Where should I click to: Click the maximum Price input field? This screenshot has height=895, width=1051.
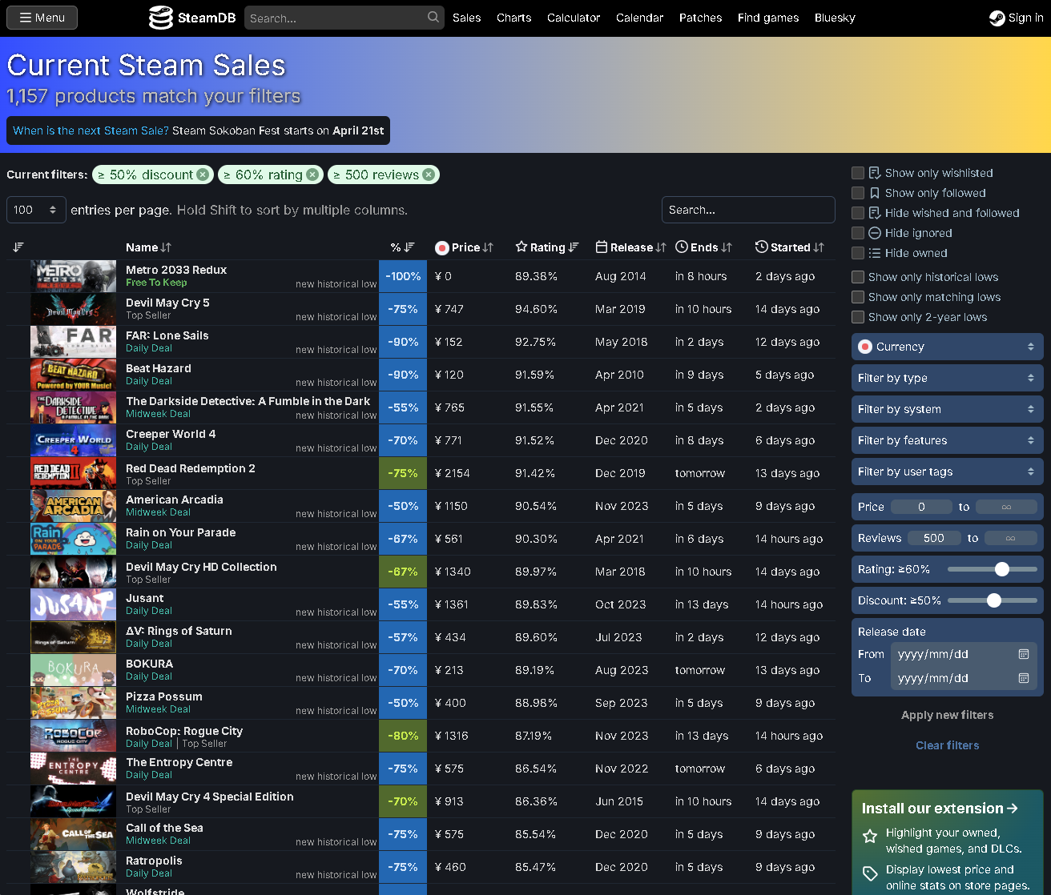(x=1006, y=507)
